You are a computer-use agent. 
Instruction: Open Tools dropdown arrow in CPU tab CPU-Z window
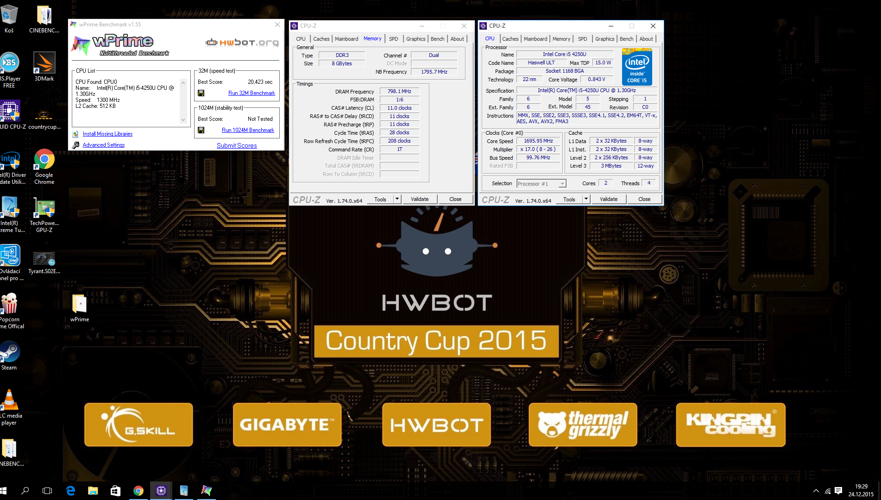coord(586,199)
